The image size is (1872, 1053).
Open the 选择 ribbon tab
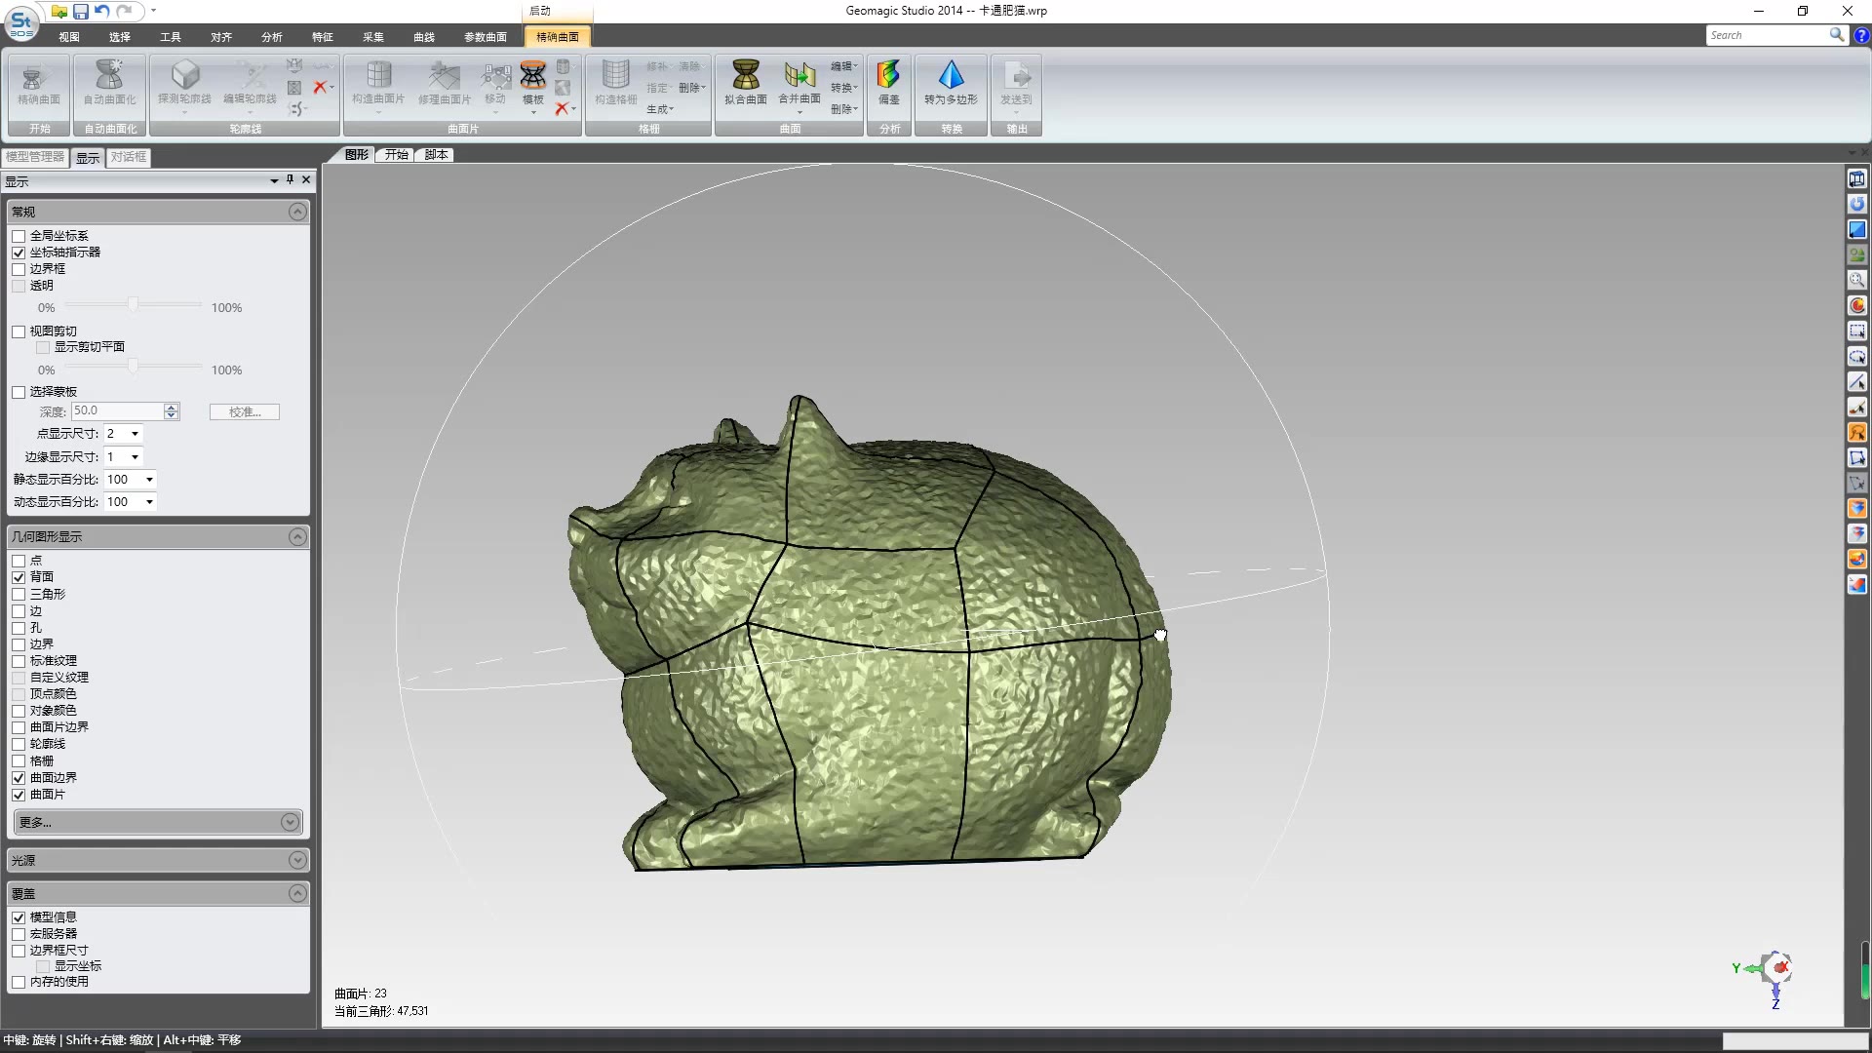point(120,37)
